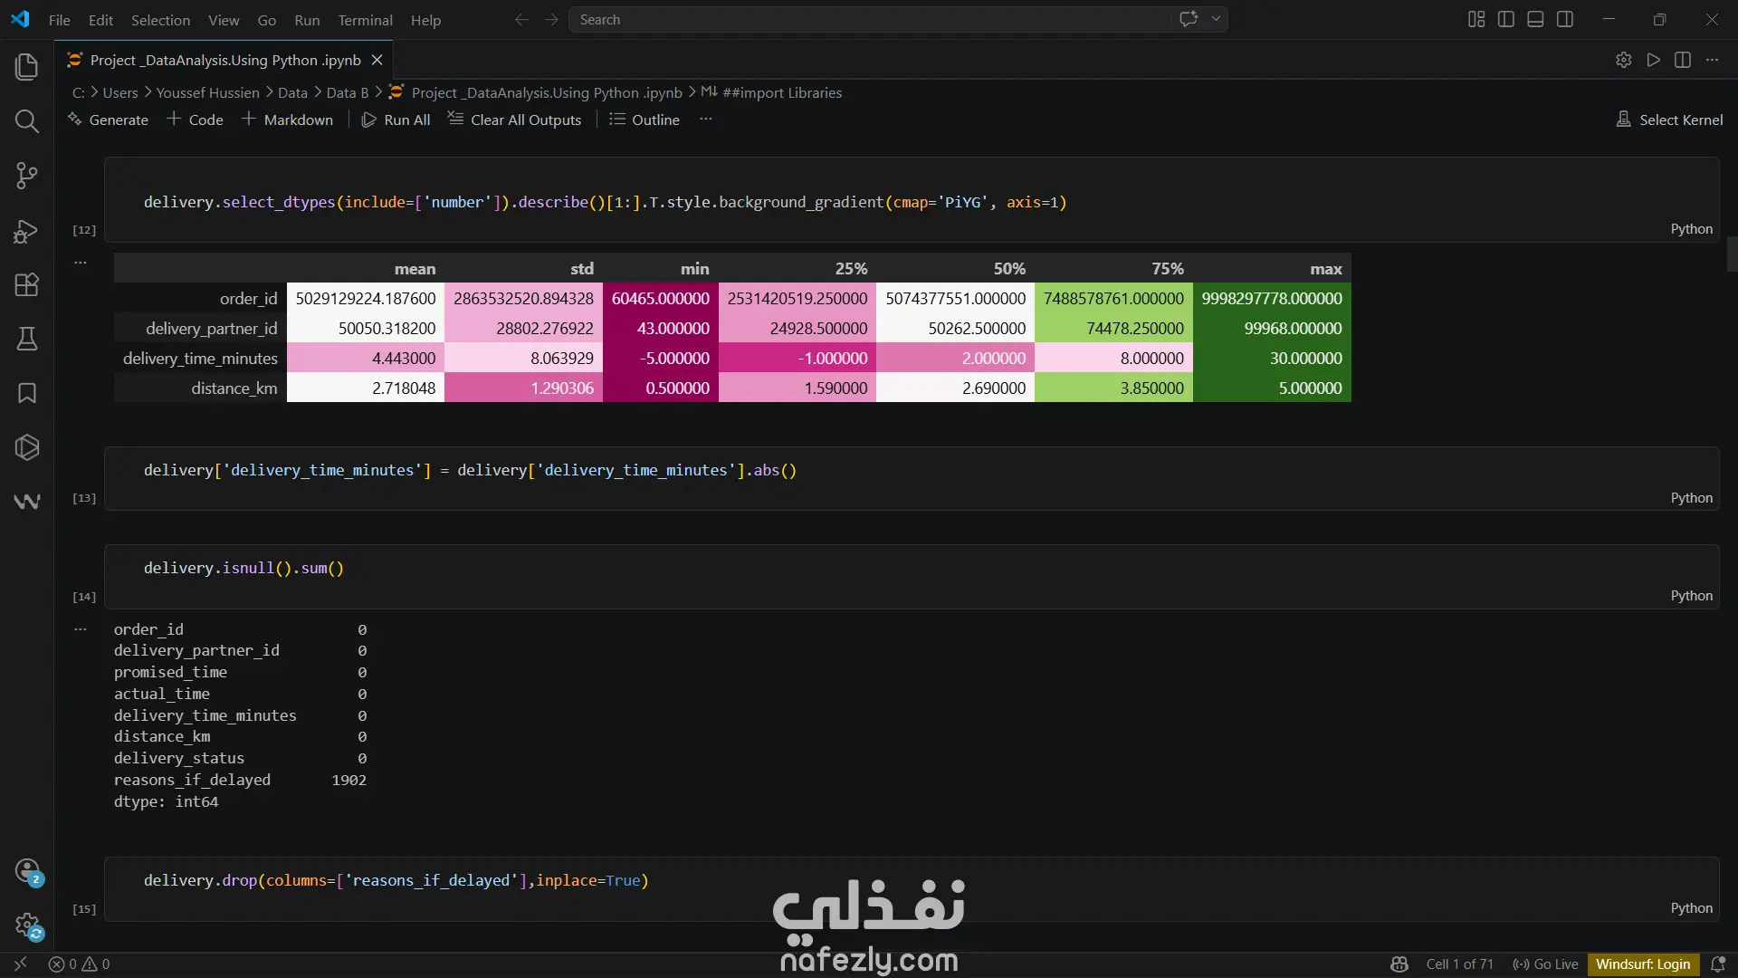Open the Explorer view in activity bar
The width and height of the screenshot is (1738, 978).
pos(26,66)
